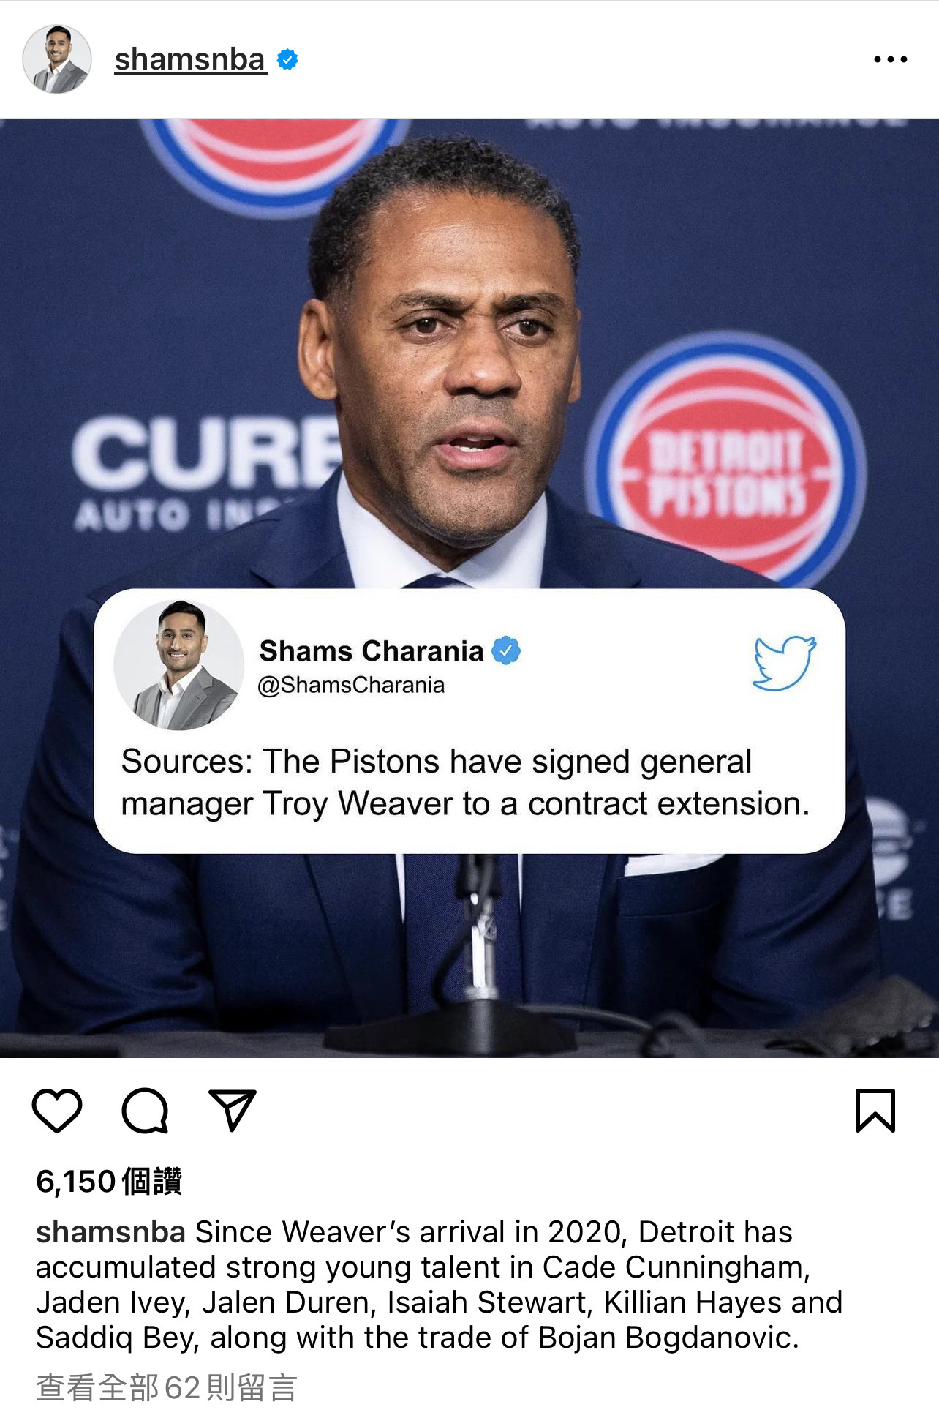Click the Twitter bird logo in the tweet

pyautogui.click(x=784, y=663)
